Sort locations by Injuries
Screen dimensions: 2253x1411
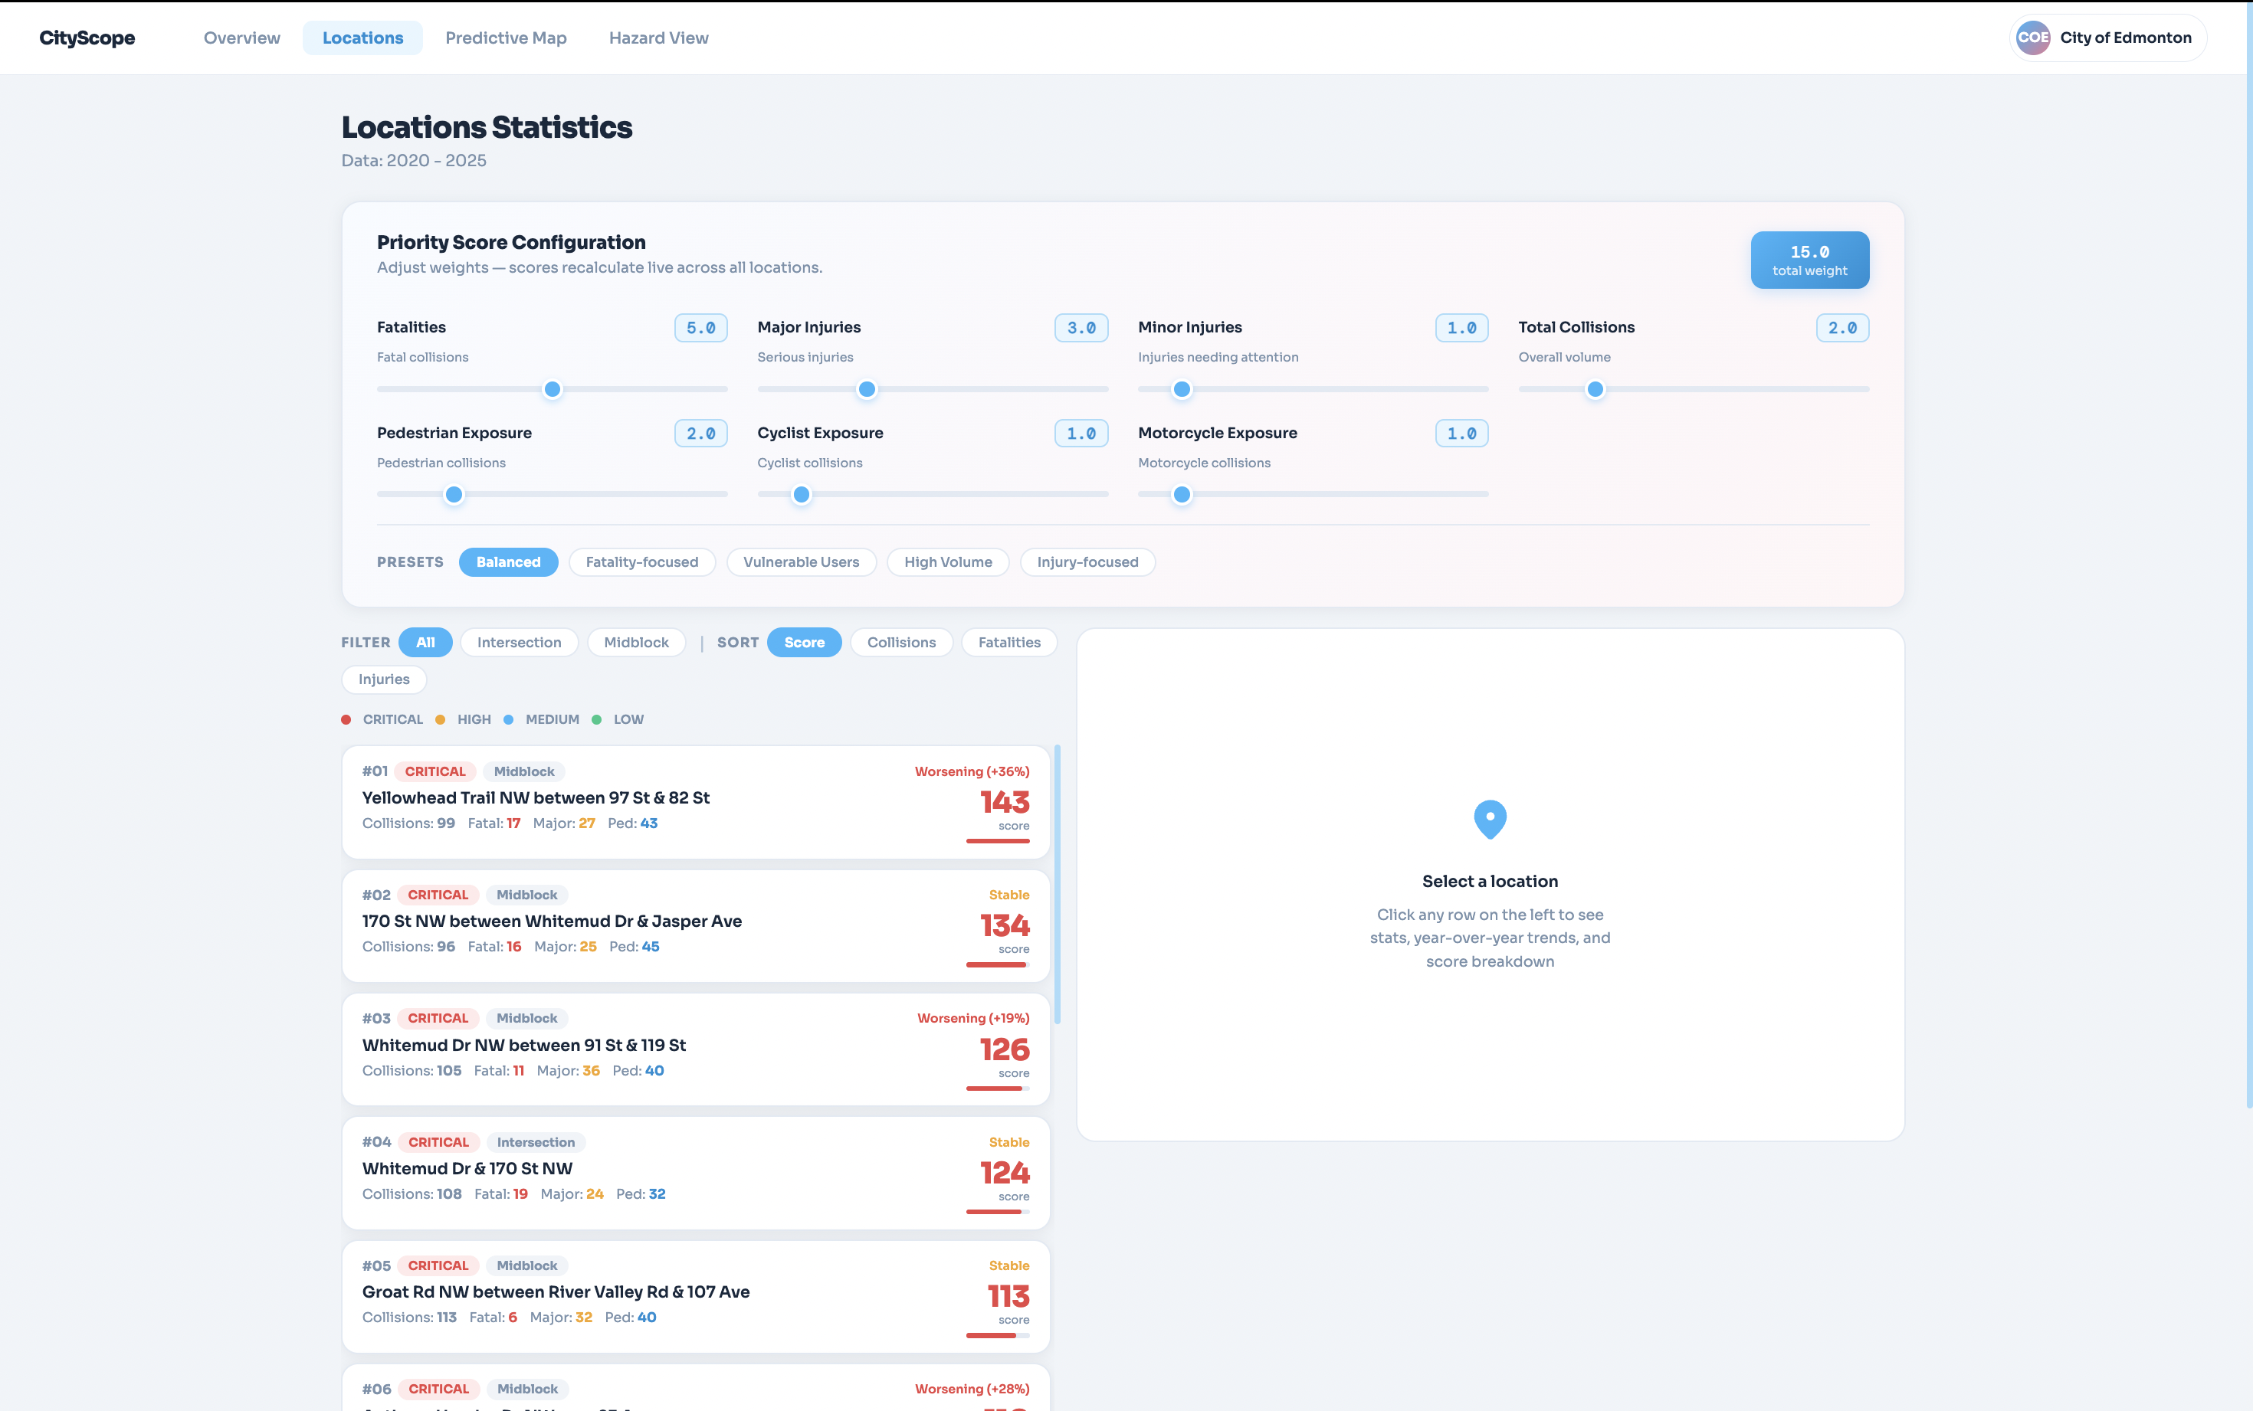pos(384,679)
